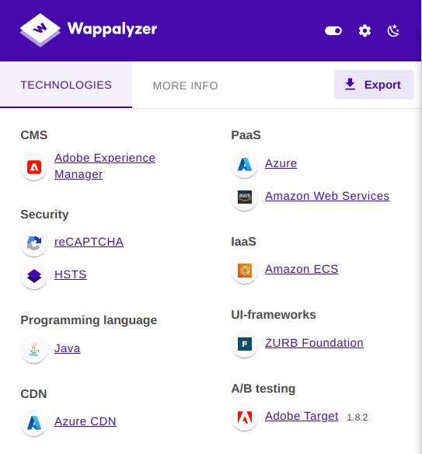Screen dimensions: 422x454
Task: Click the A/B testing category heading
Action: pyautogui.click(x=263, y=389)
